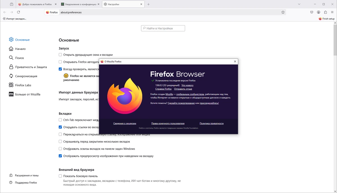
Task: Open the Extensions puzzle icon
Action: (x=325, y=12)
